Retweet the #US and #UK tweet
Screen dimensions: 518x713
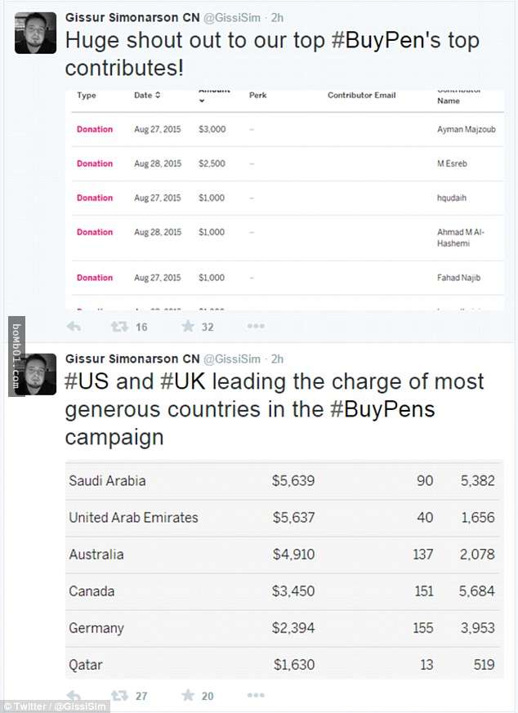coord(119,695)
